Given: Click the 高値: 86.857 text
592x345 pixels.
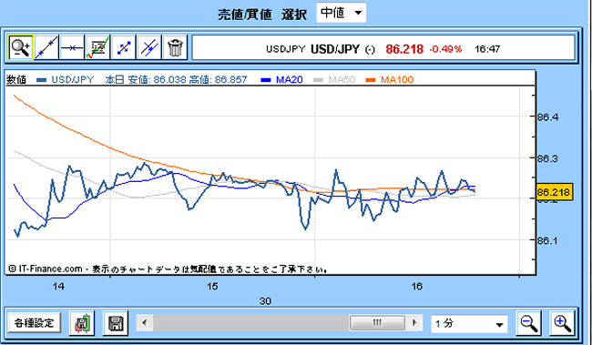Looking at the screenshot, I should coord(218,79).
